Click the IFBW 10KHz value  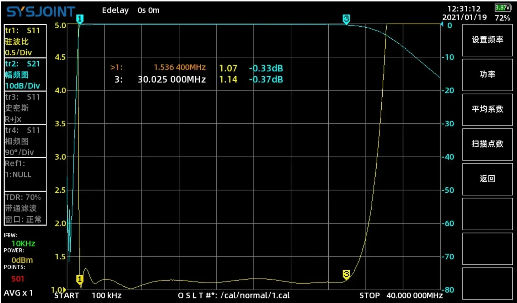tap(23, 243)
